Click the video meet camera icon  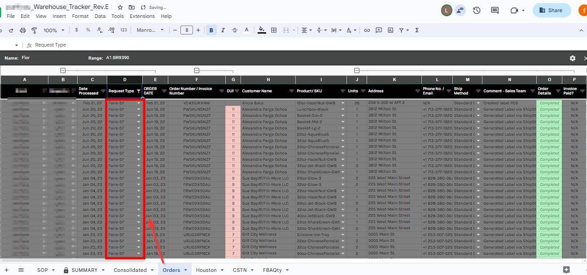(514, 10)
